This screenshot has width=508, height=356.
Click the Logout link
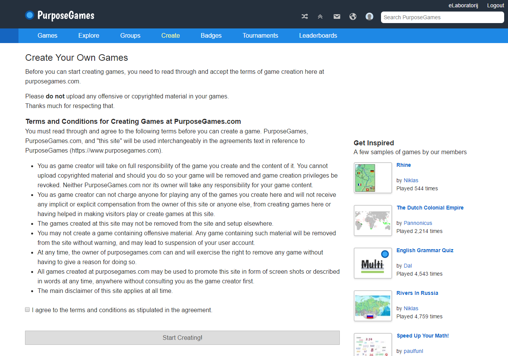click(x=495, y=5)
